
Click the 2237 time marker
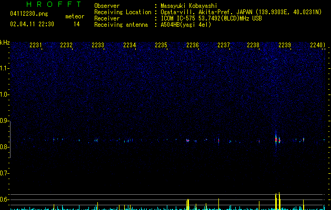click(223, 45)
